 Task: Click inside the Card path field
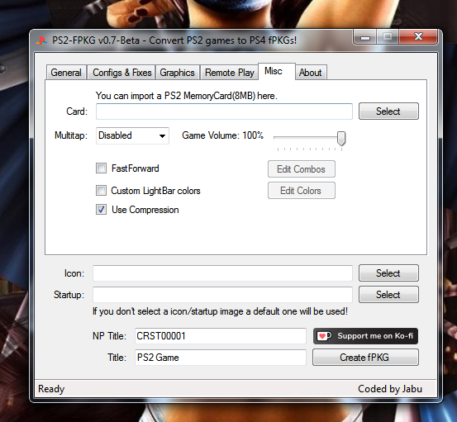224,111
